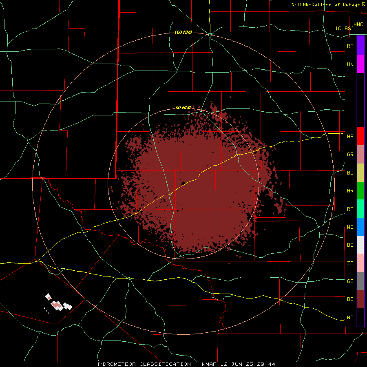The height and width of the screenshot is (367, 367).
Task: Click the HR legend label
Action: click(350, 191)
